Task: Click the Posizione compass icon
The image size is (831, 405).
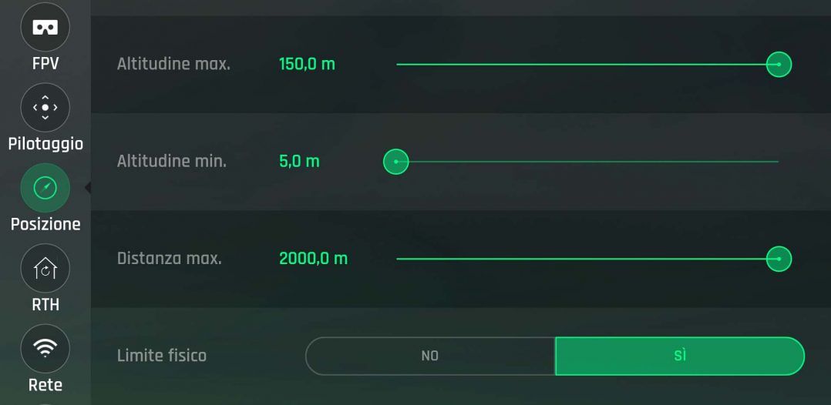Action: [x=45, y=188]
